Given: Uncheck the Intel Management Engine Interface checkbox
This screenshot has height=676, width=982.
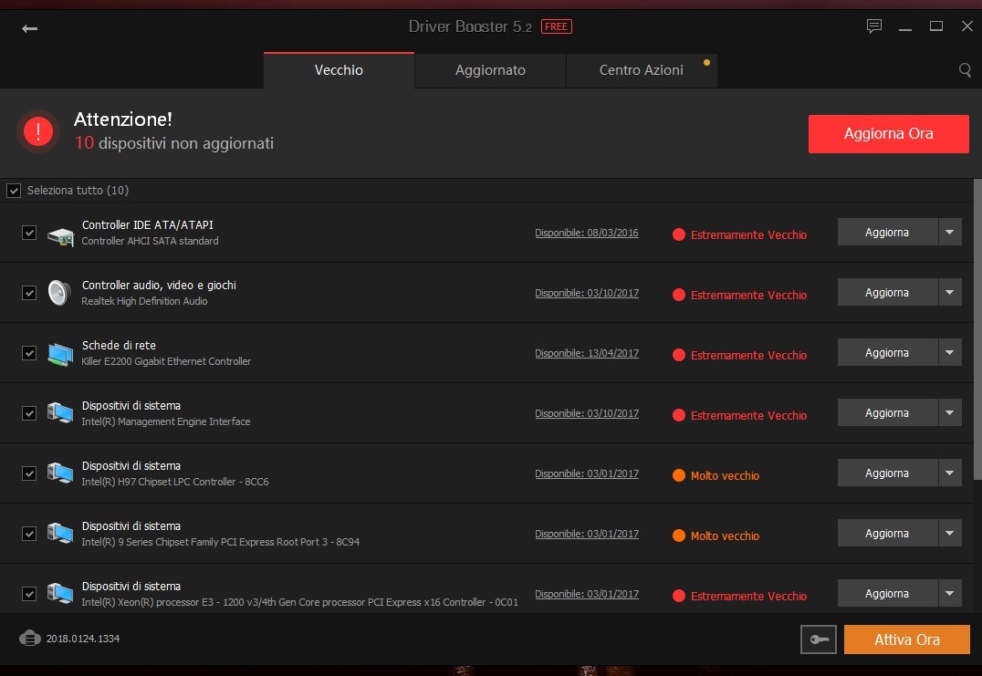Looking at the screenshot, I should (x=29, y=413).
